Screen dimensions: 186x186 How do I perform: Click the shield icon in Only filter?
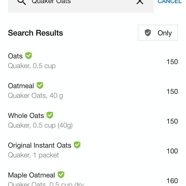click(x=148, y=33)
